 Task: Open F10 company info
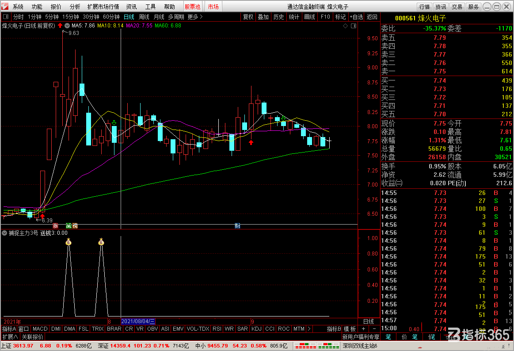326,17
